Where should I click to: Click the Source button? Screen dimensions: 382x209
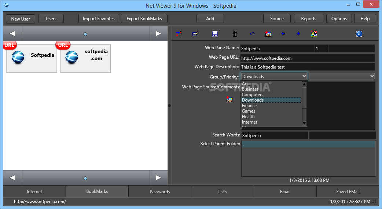click(277, 18)
